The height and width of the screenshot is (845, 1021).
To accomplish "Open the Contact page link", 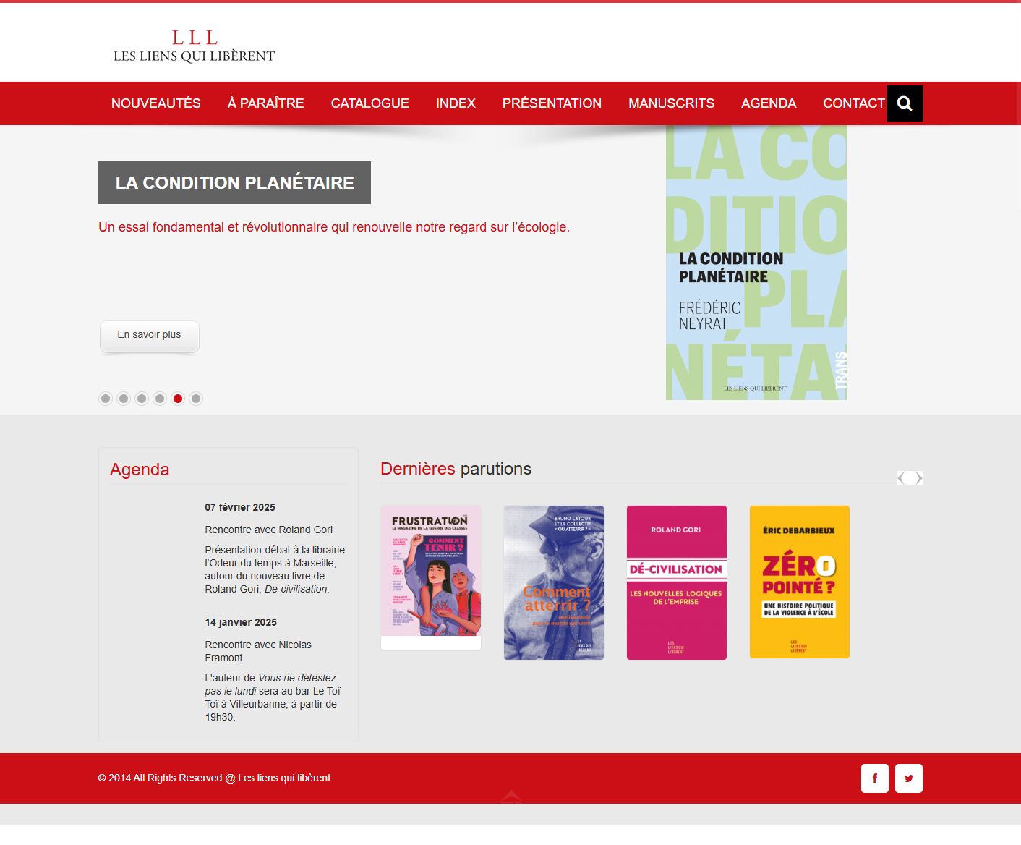I will [x=853, y=103].
